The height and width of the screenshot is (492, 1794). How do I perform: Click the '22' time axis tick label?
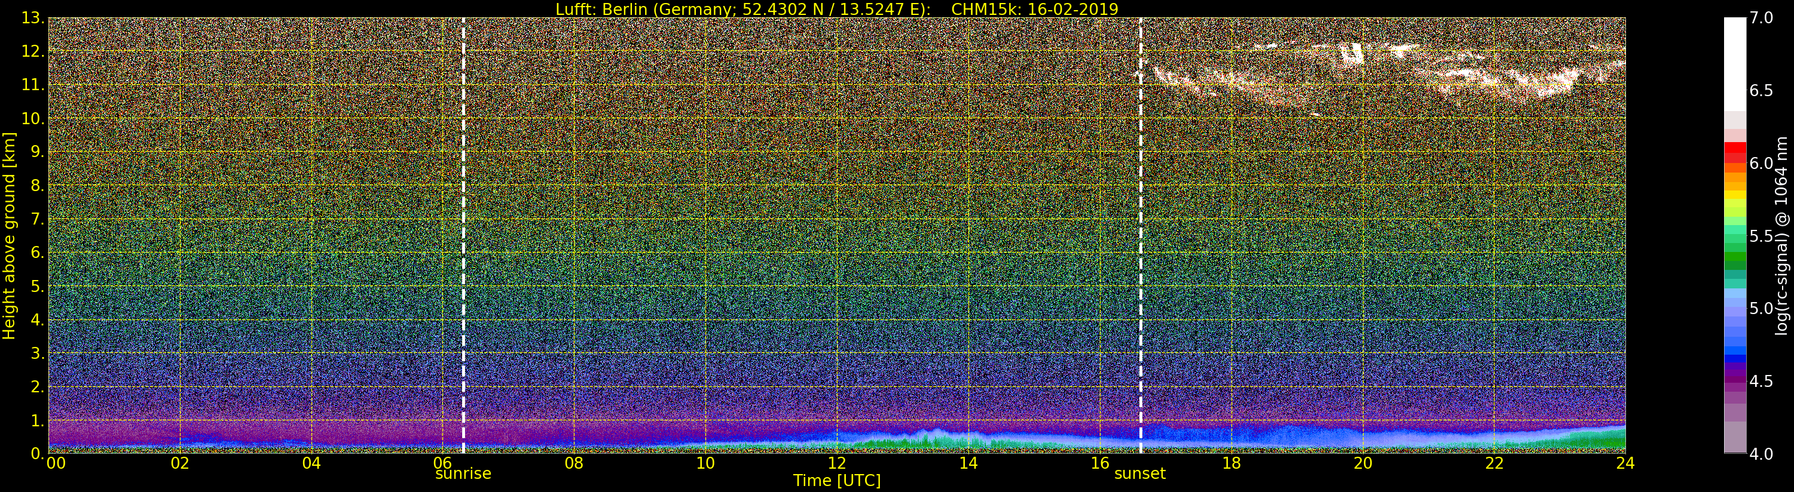point(1495,463)
